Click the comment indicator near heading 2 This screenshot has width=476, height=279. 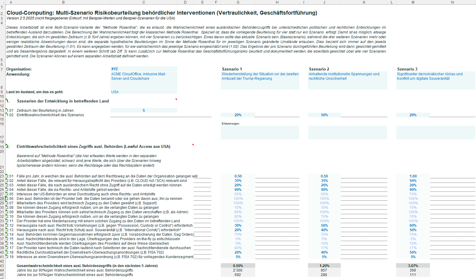pos(193,145)
